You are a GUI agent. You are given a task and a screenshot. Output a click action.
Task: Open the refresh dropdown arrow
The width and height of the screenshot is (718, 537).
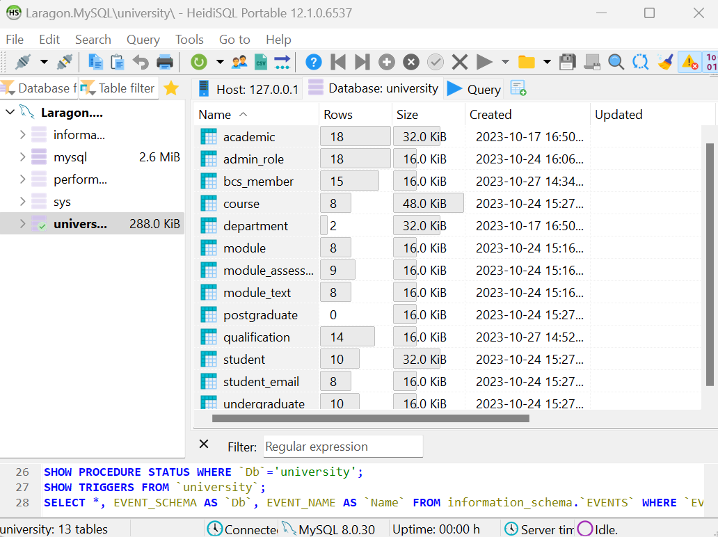click(220, 61)
